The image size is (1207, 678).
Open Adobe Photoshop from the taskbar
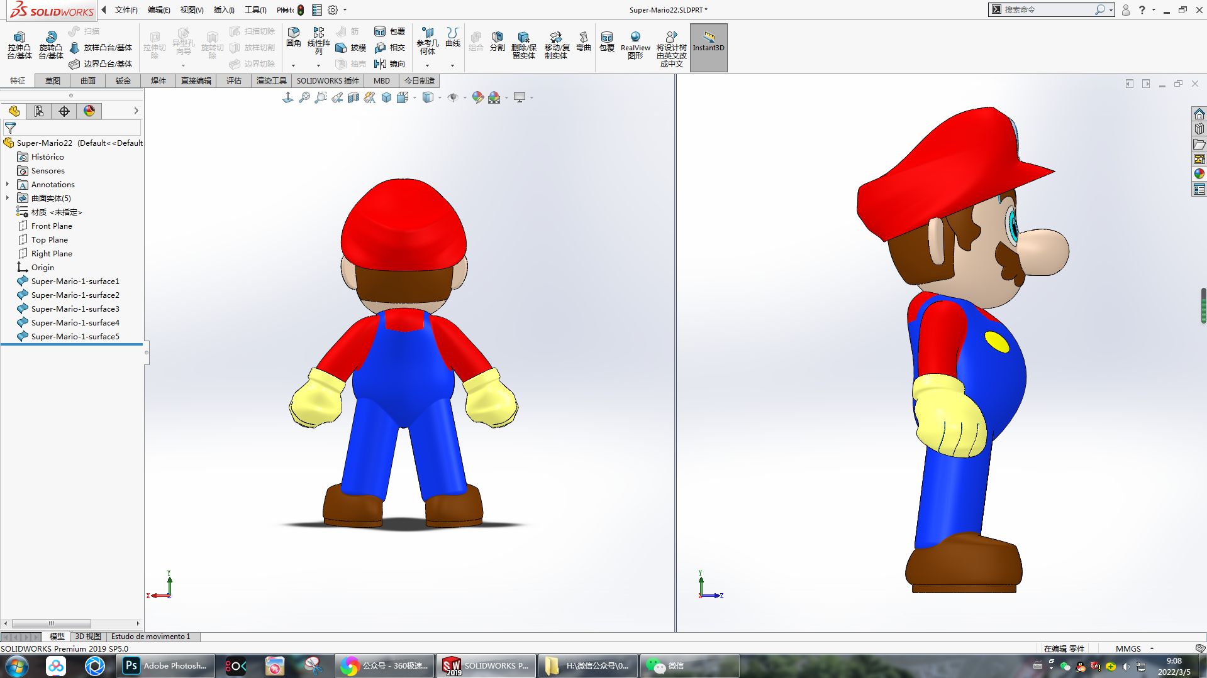tap(166, 666)
